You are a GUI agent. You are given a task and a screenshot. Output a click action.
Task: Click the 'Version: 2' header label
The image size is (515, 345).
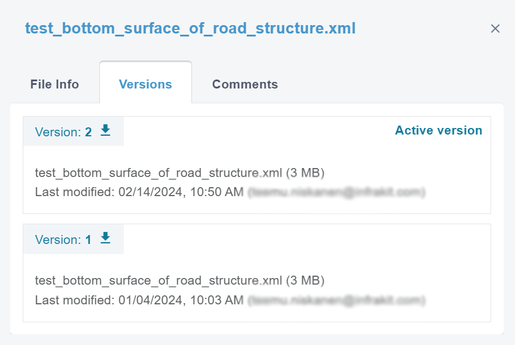63,132
